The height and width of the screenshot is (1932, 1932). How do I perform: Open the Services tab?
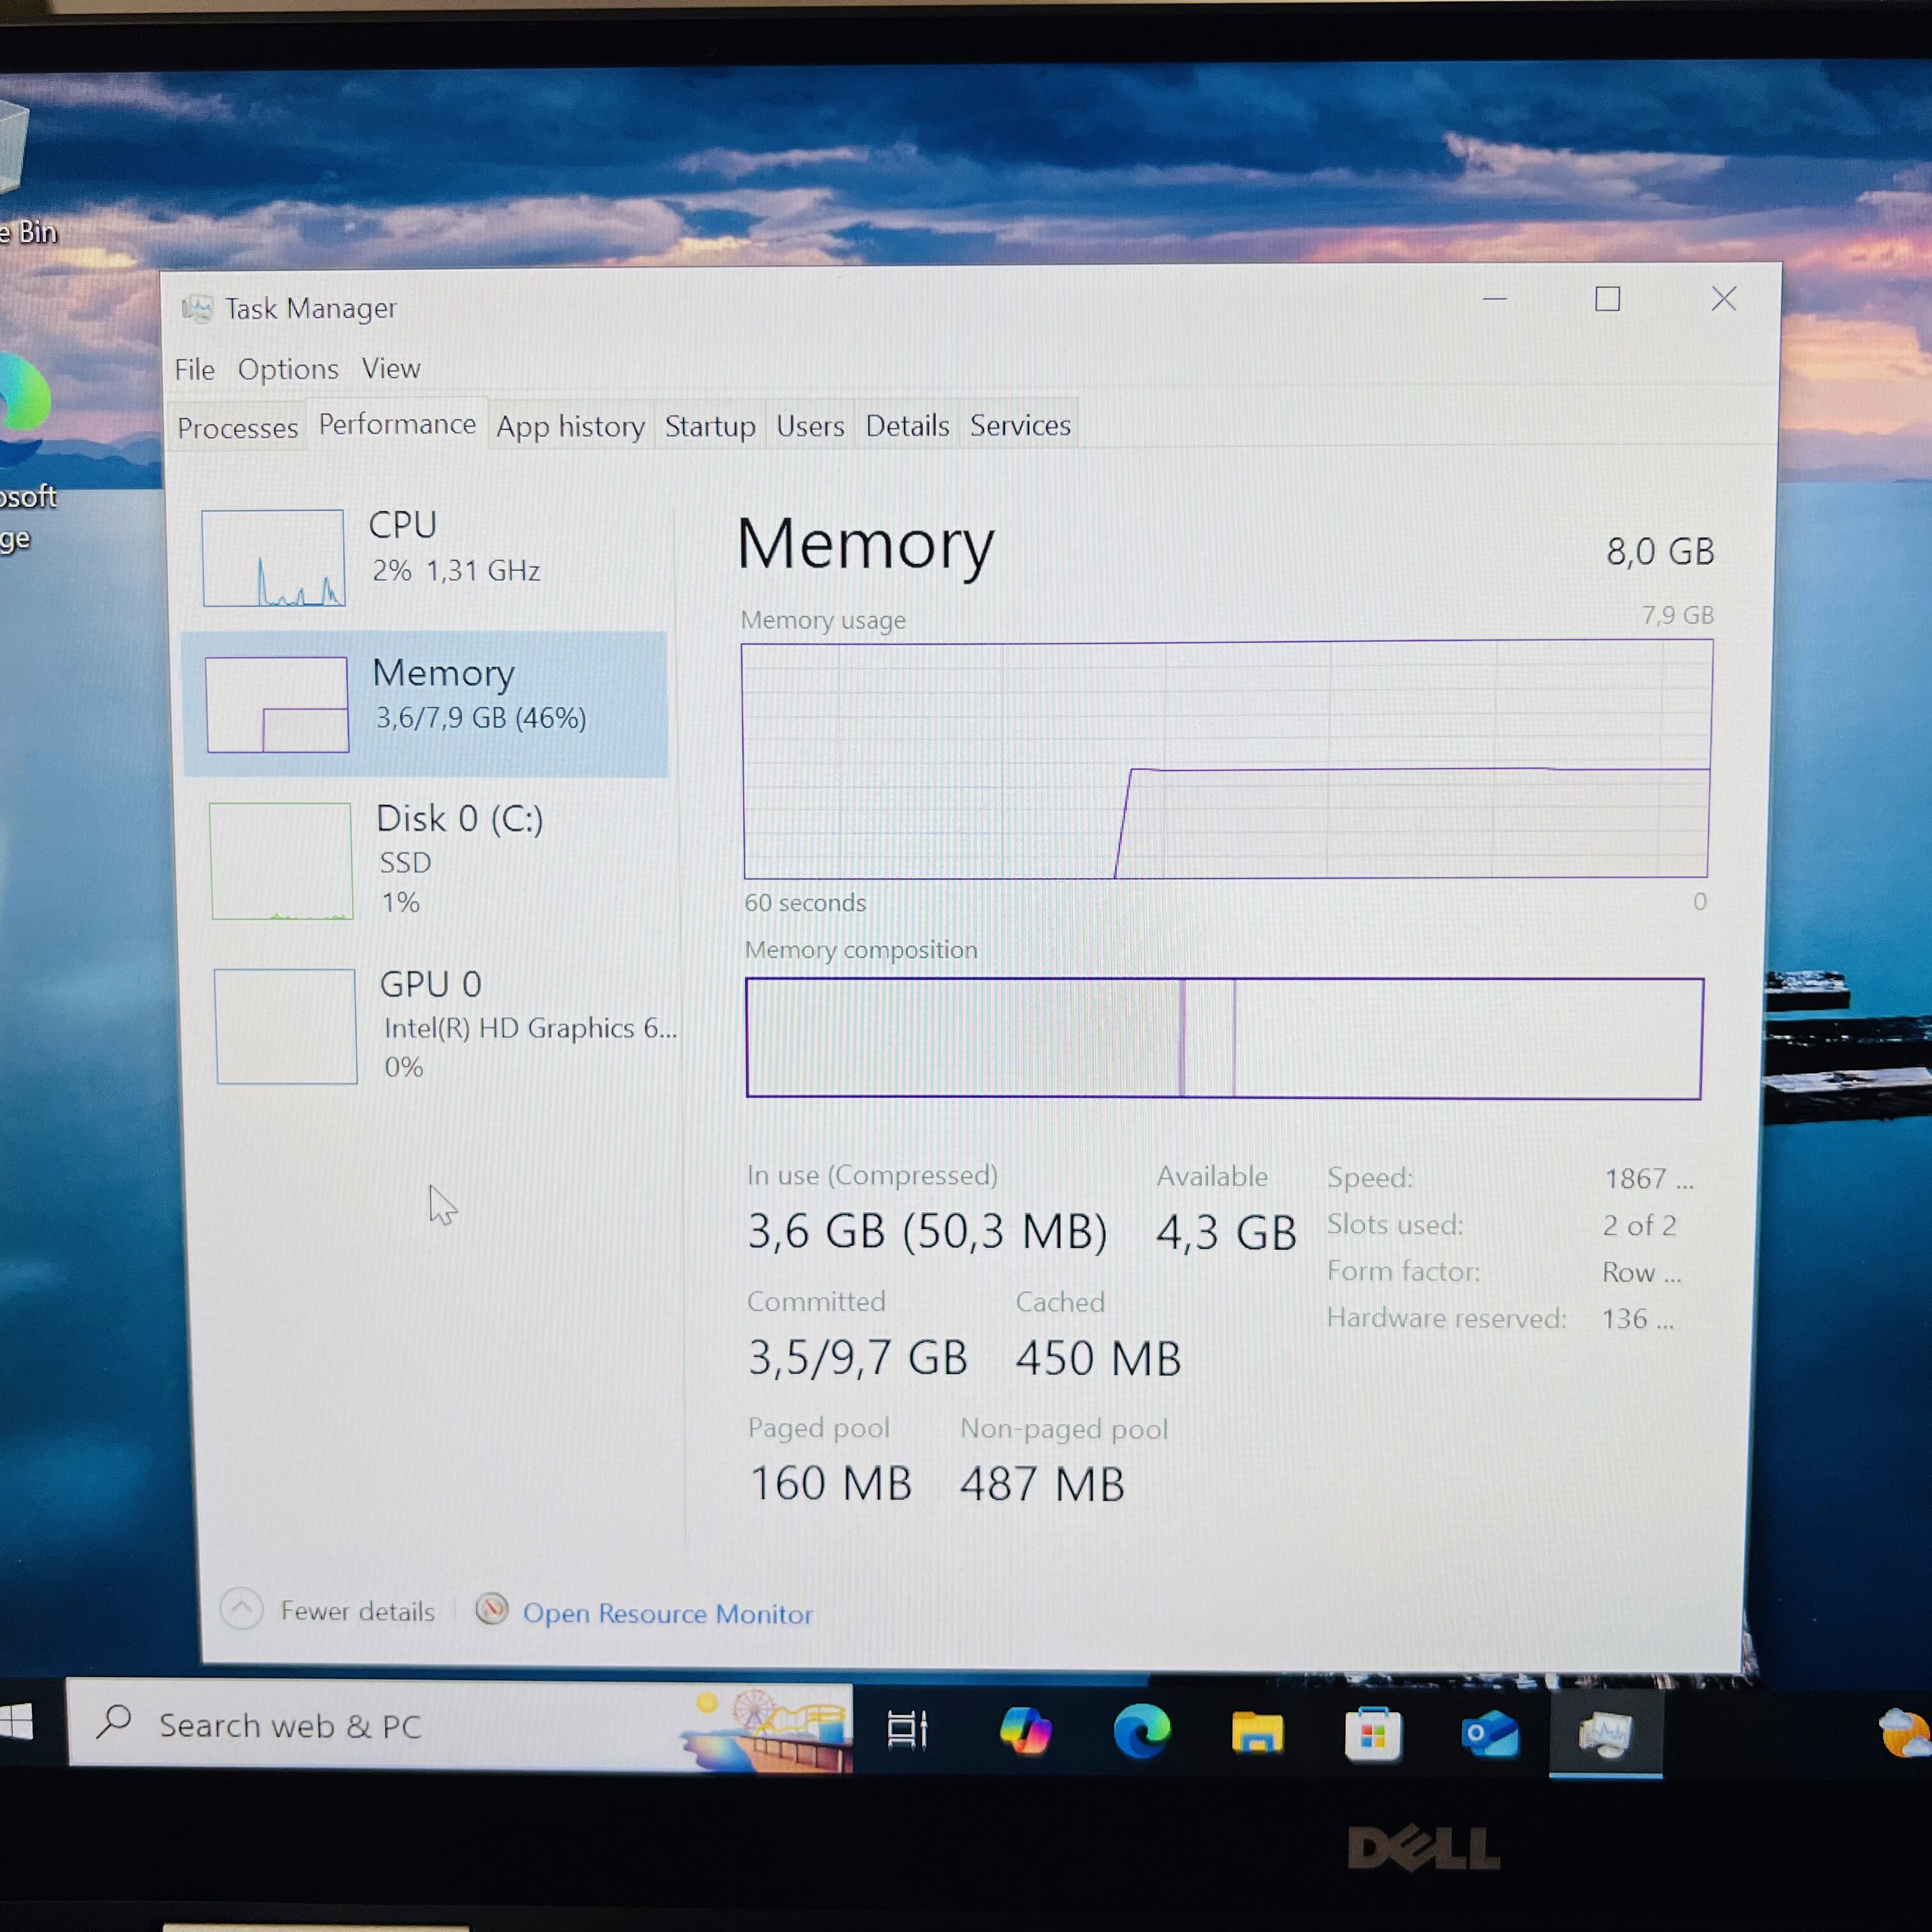tap(1020, 425)
